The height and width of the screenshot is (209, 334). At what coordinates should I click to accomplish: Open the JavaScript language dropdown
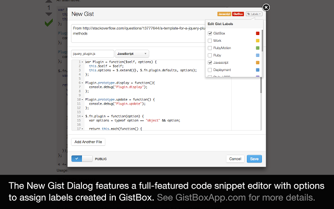(132, 54)
